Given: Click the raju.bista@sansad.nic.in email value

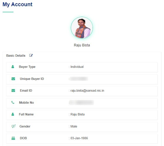Looking at the screenshot, I should point(87,90).
